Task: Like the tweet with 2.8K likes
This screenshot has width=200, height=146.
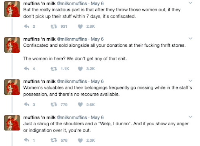Action: tap(80, 27)
